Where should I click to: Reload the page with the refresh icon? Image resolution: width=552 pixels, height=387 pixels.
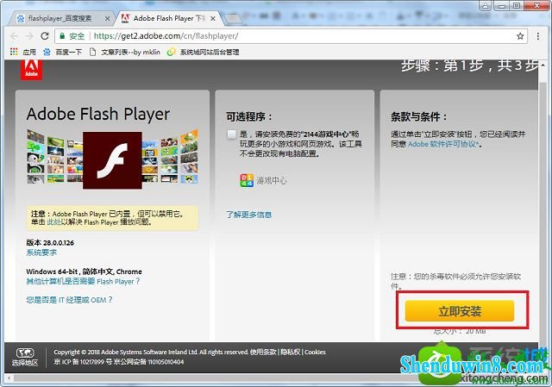point(45,36)
